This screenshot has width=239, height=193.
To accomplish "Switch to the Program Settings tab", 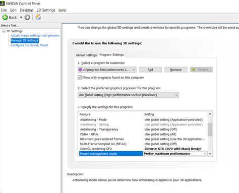I will point(111,55).
